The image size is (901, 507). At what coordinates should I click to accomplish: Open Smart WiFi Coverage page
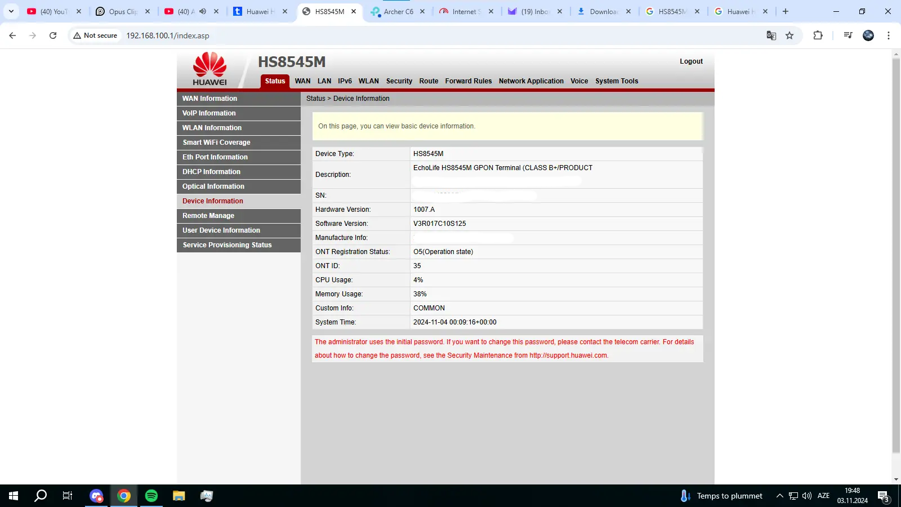pos(239,143)
